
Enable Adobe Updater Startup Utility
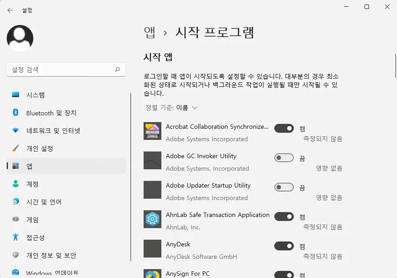(284, 187)
